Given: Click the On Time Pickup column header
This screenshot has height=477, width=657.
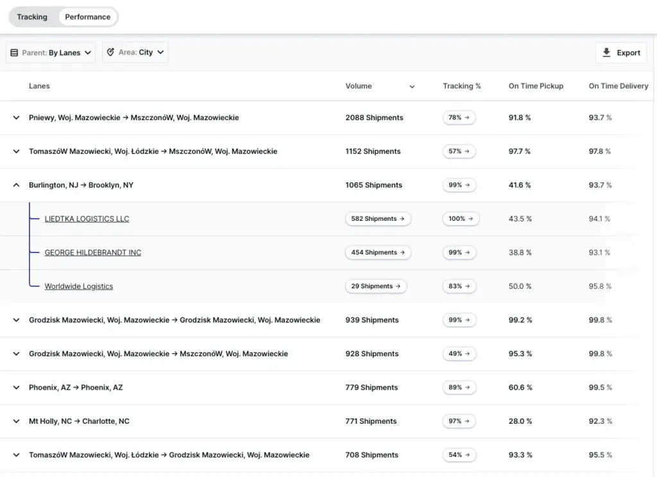Looking at the screenshot, I should pyautogui.click(x=536, y=86).
